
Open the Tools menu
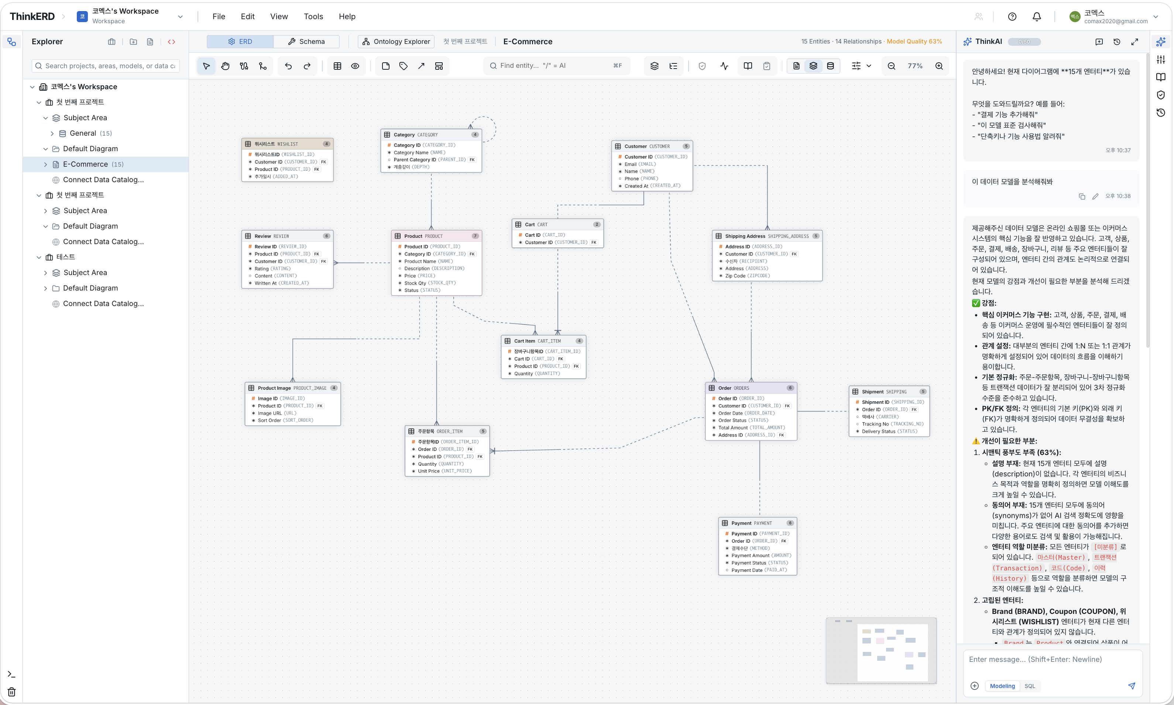[x=313, y=17]
